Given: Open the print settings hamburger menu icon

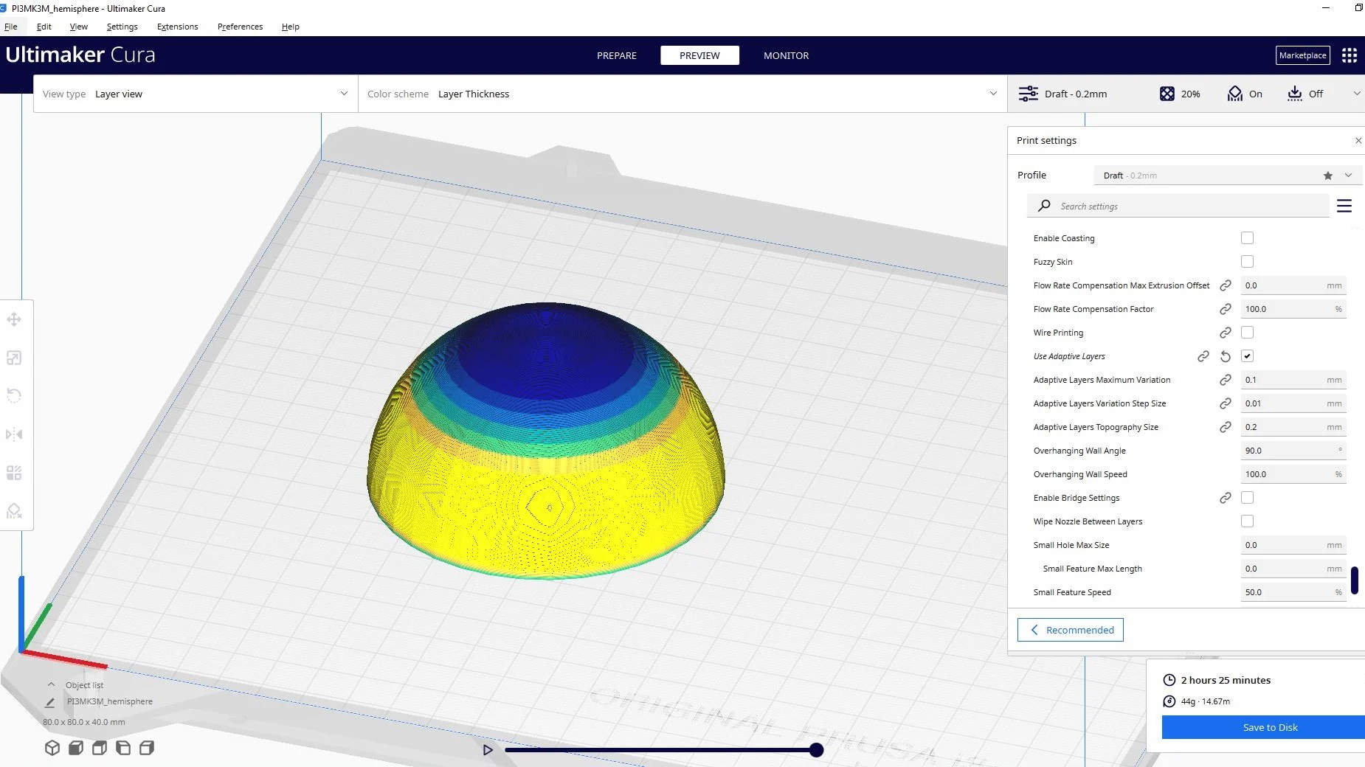Looking at the screenshot, I should (1344, 206).
